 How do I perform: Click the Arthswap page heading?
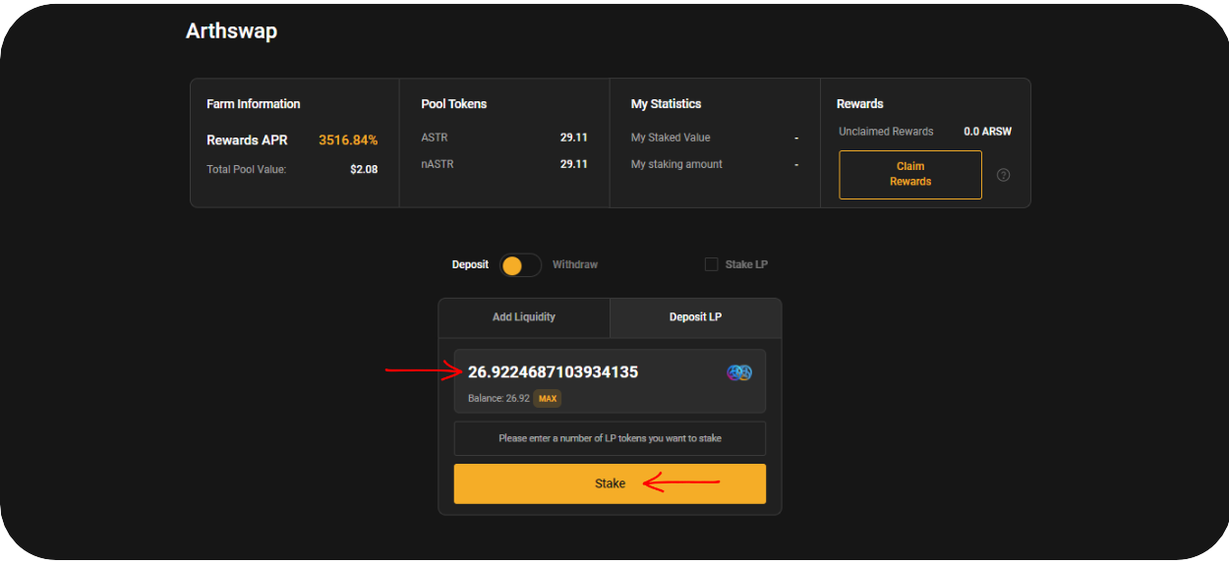click(x=231, y=31)
